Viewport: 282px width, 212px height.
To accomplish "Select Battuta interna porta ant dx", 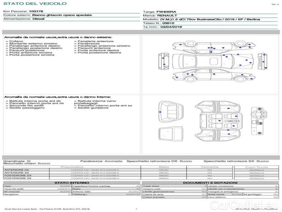I will point(33,101).
